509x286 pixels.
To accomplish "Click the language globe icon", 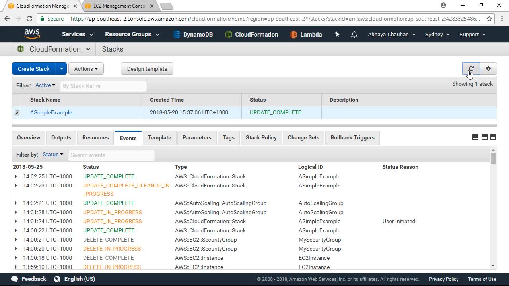I will [57, 279].
